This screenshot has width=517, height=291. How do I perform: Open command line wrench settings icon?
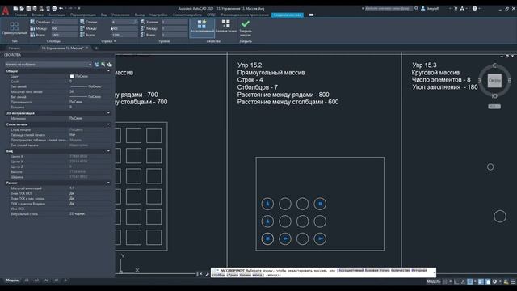[x=207, y=274]
